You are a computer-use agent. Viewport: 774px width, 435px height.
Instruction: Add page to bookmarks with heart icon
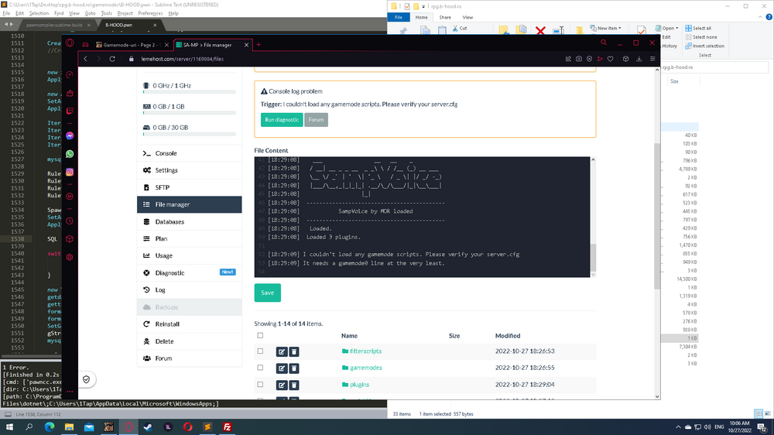611,59
